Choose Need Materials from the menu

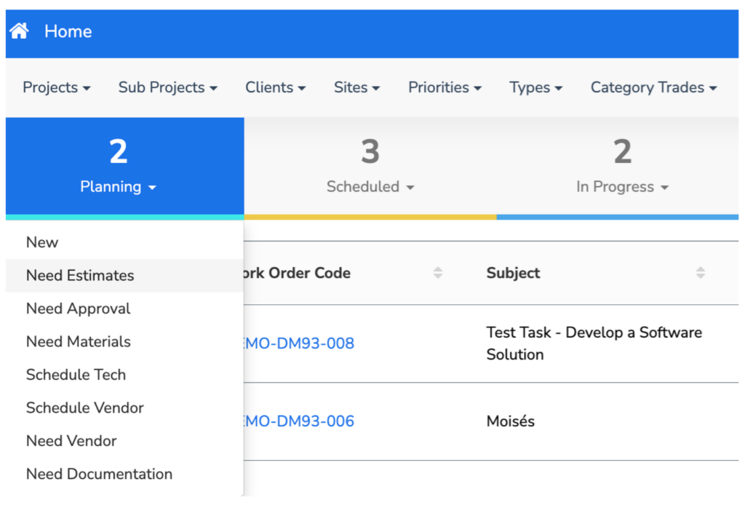point(124,342)
